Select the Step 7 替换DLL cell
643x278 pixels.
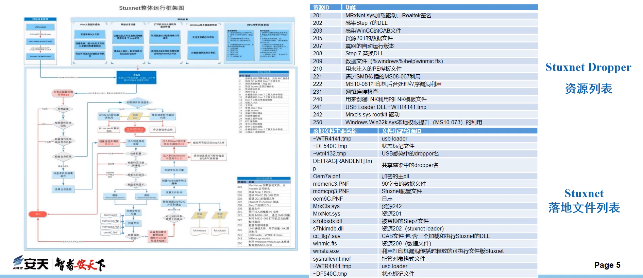pos(440,53)
